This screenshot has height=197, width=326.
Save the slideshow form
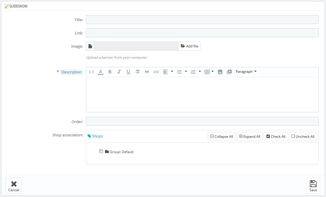tap(313, 186)
